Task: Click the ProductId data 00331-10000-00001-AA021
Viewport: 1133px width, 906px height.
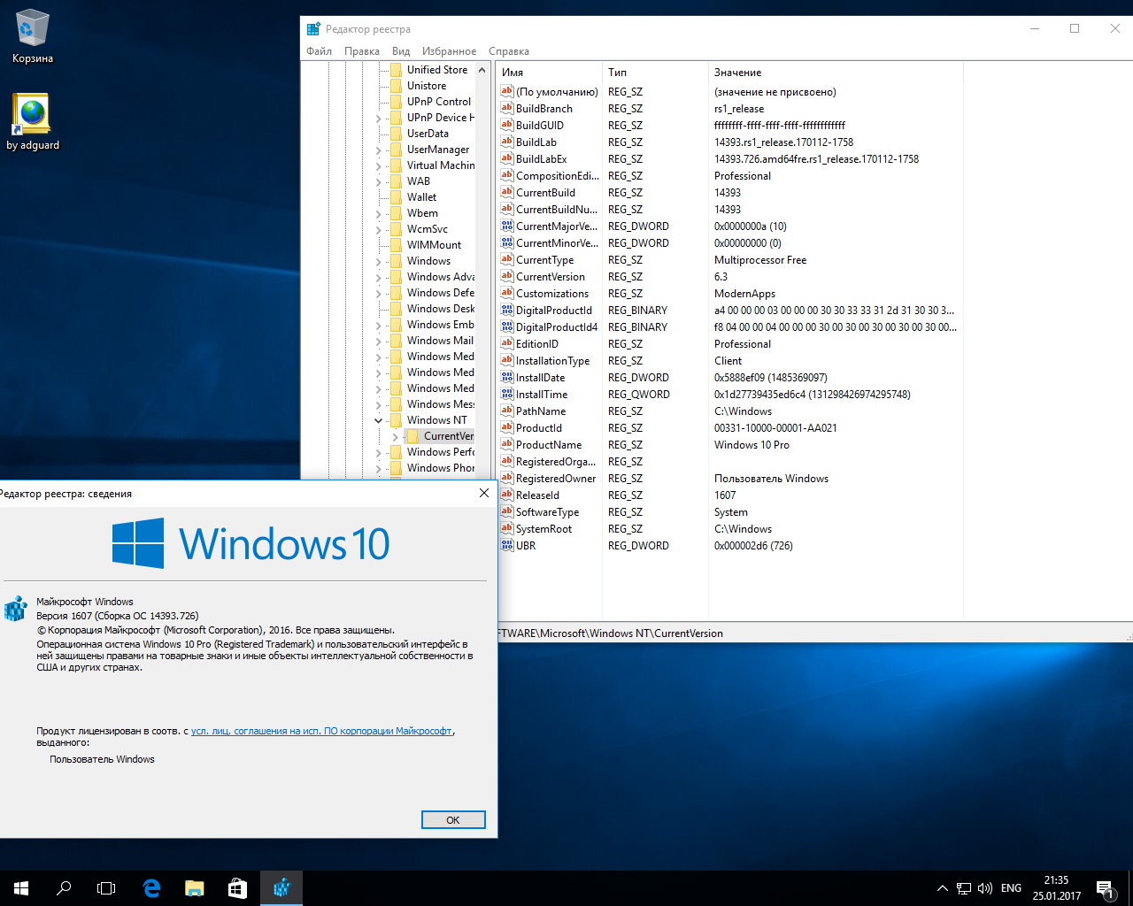Action: click(775, 428)
